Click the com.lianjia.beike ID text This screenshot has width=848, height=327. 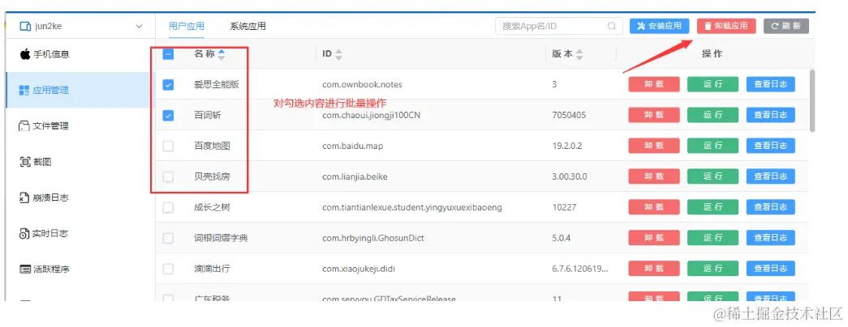[355, 176]
